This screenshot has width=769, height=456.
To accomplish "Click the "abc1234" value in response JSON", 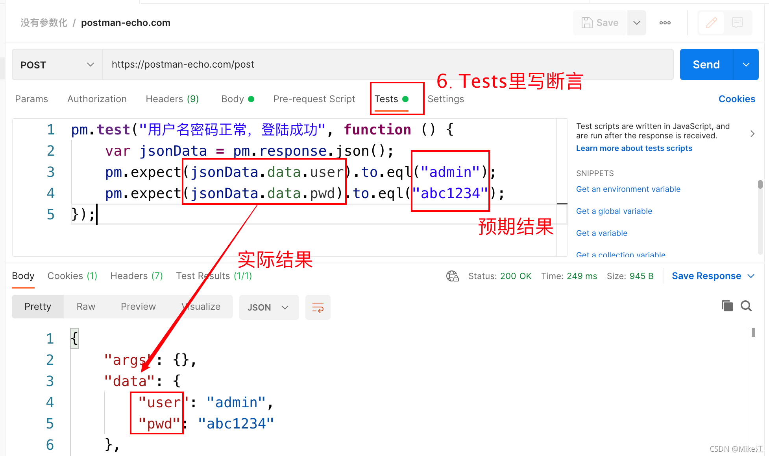I will click(236, 423).
